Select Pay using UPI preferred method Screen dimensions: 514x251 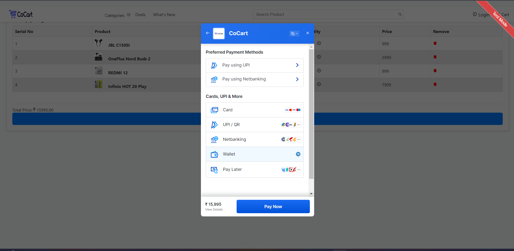(x=255, y=65)
